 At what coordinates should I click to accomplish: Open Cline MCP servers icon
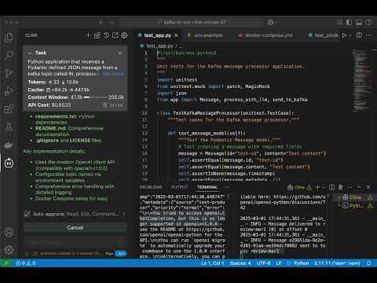[97, 35]
